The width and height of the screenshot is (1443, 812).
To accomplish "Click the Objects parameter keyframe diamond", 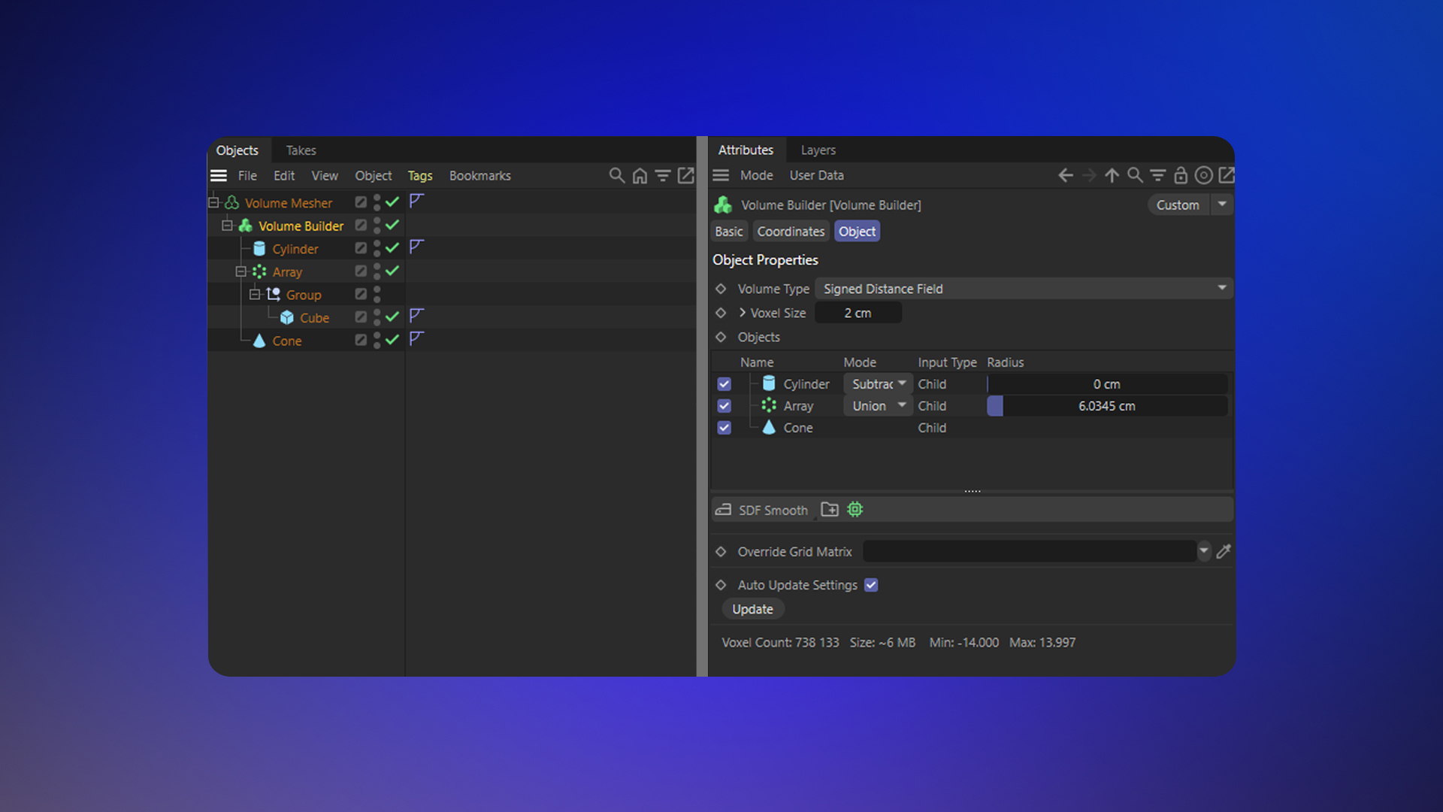I will pos(721,337).
